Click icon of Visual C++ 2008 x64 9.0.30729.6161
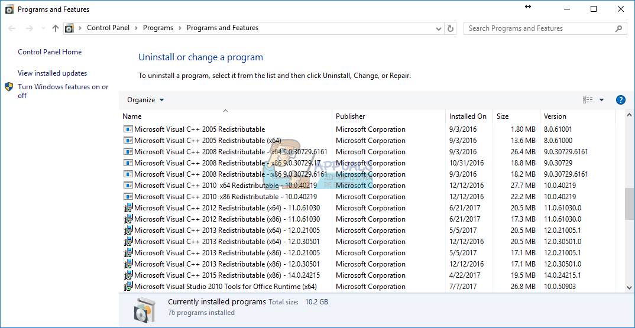635x328 pixels. coord(128,152)
